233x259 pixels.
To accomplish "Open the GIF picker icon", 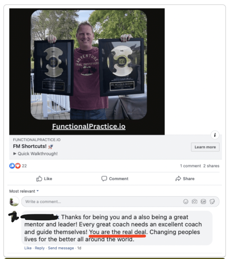I will [x=203, y=202].
